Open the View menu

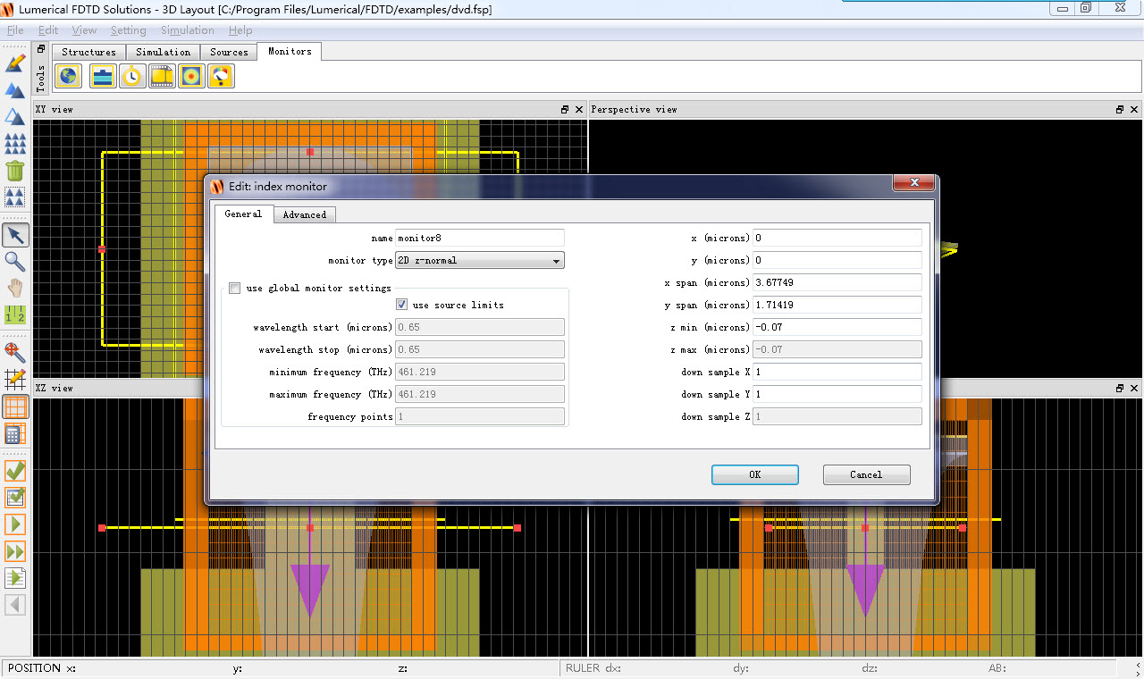[84, 30]
